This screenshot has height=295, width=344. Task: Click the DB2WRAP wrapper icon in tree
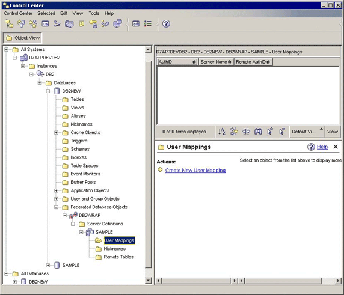point(73,216)
